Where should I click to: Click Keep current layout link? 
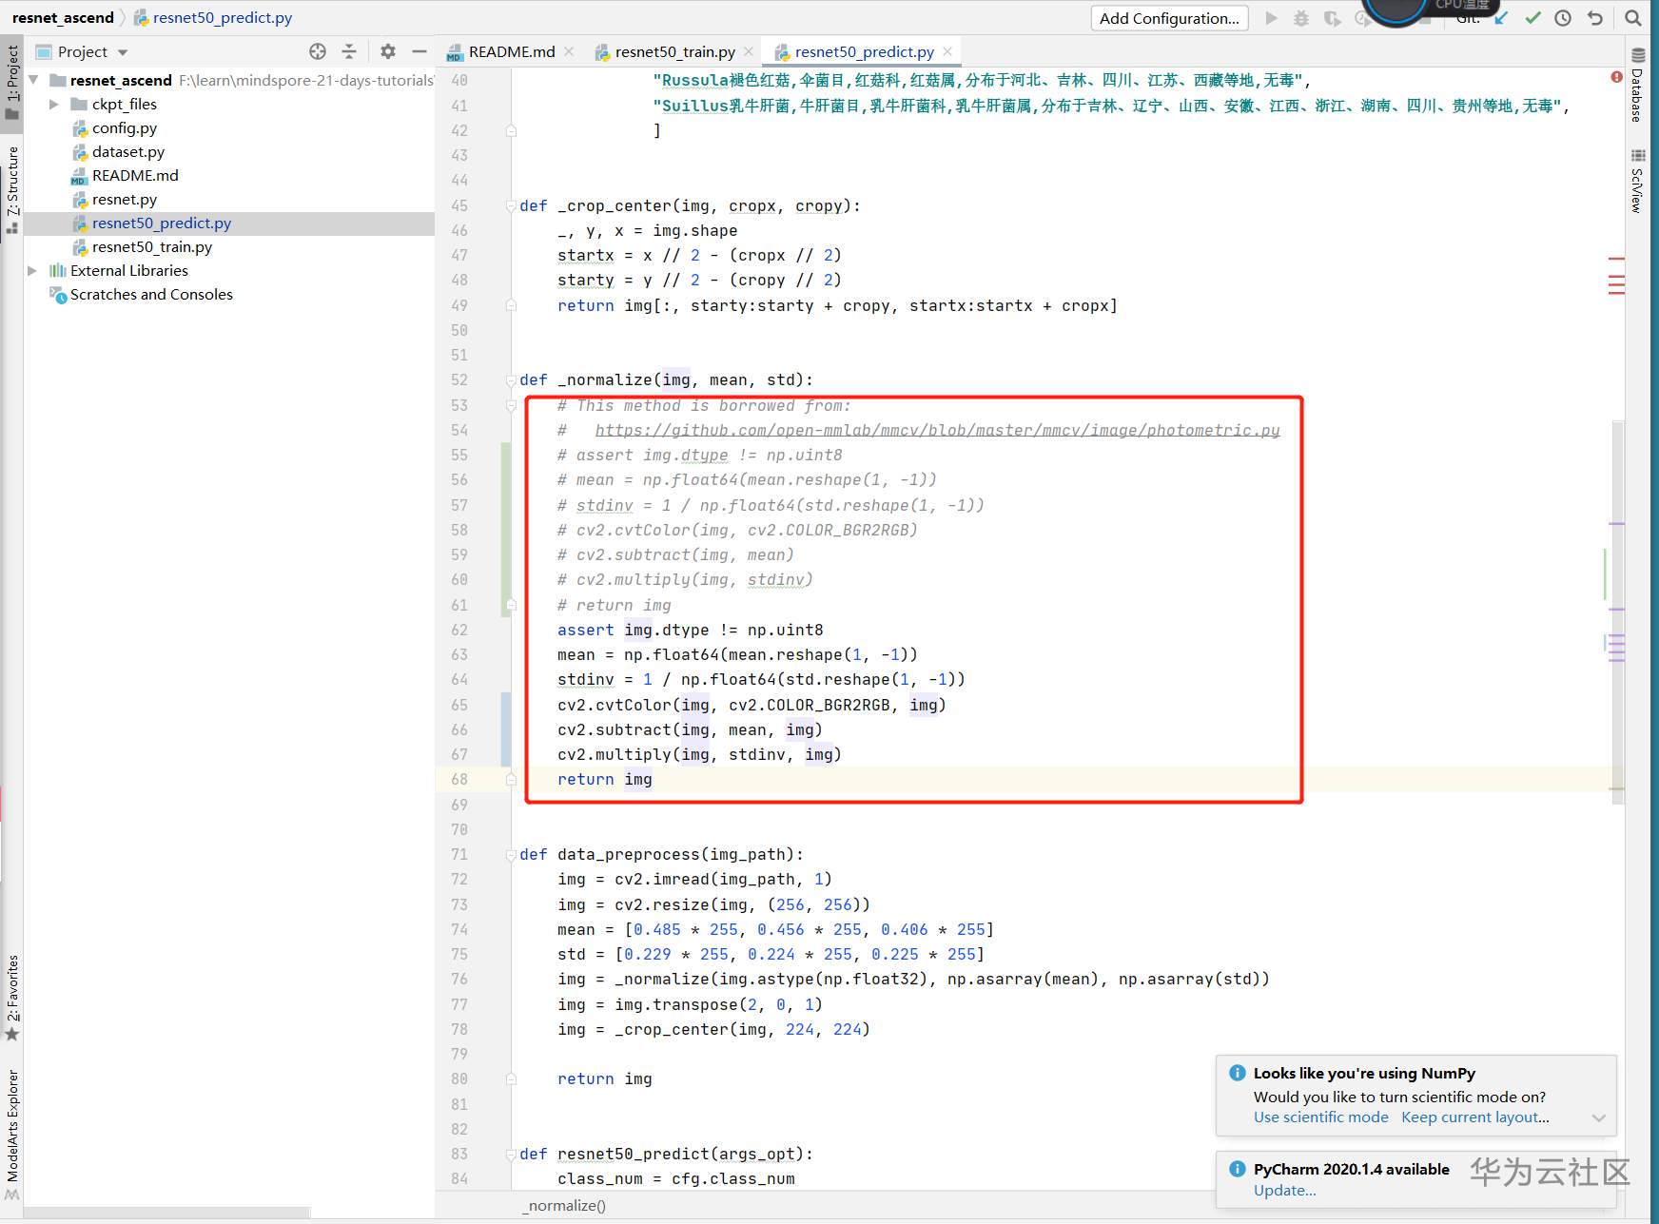click(x=1475, y=1117)
